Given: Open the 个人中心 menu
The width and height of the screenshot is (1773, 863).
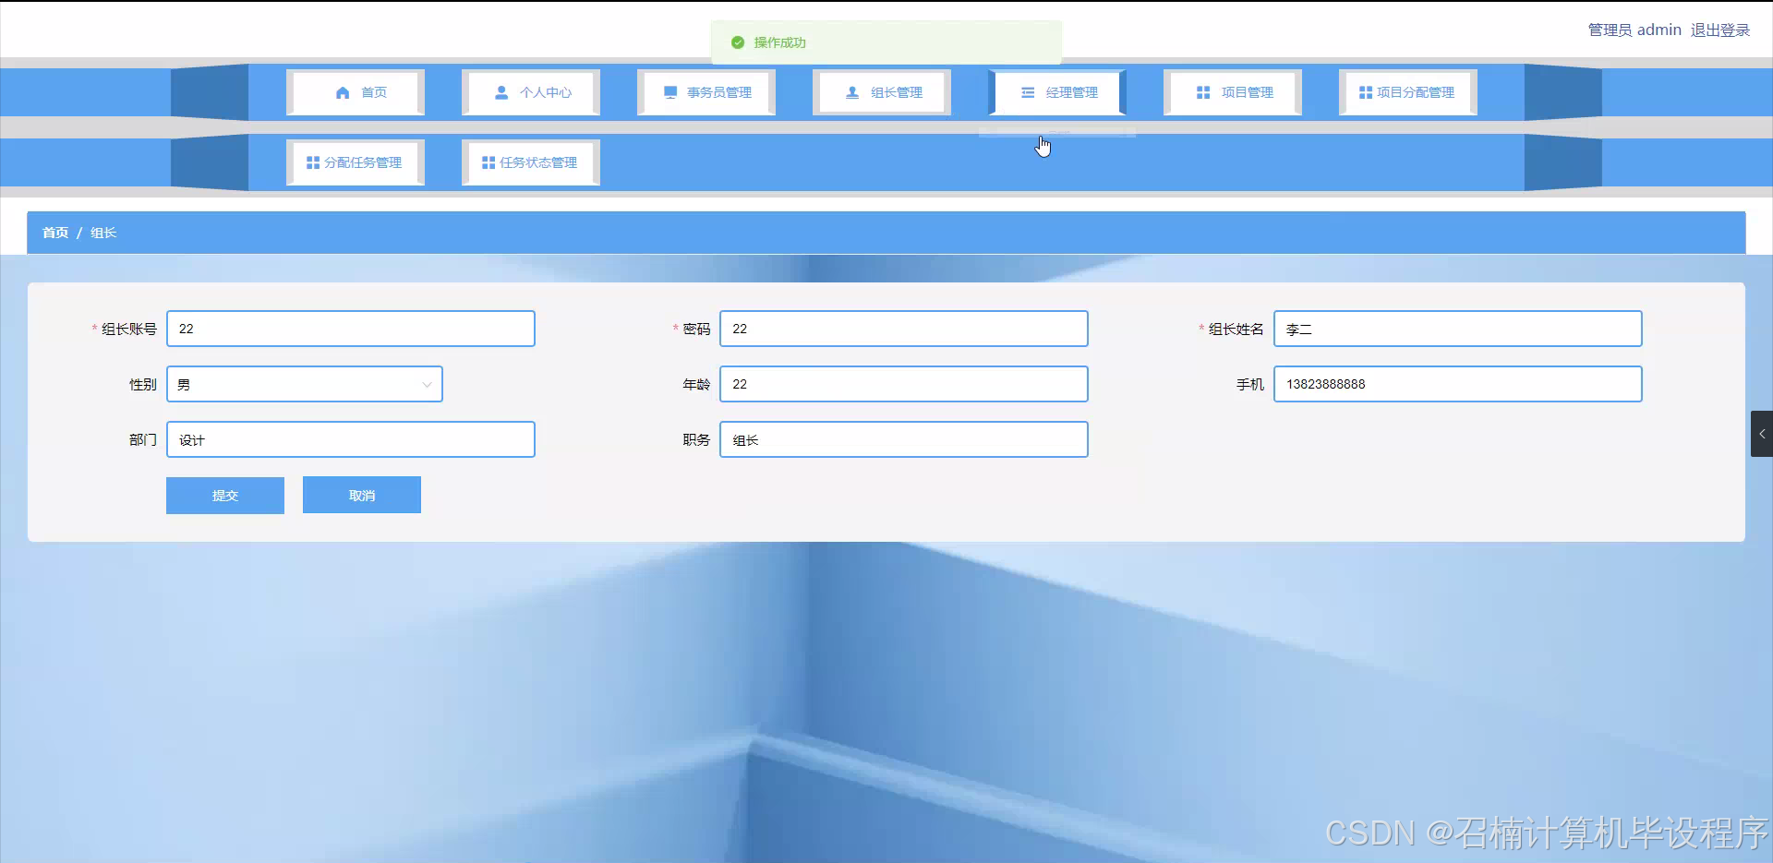Looking at the screenshot, I should coord(531,92).
